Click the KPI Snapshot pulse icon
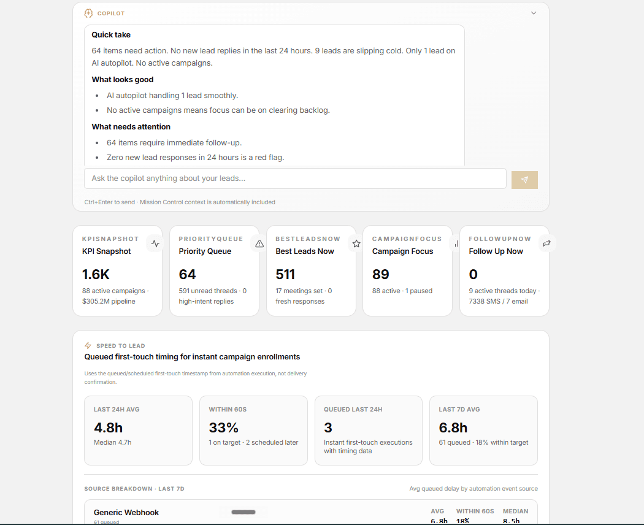The image size is (644, 525). [x=155, y=243]
